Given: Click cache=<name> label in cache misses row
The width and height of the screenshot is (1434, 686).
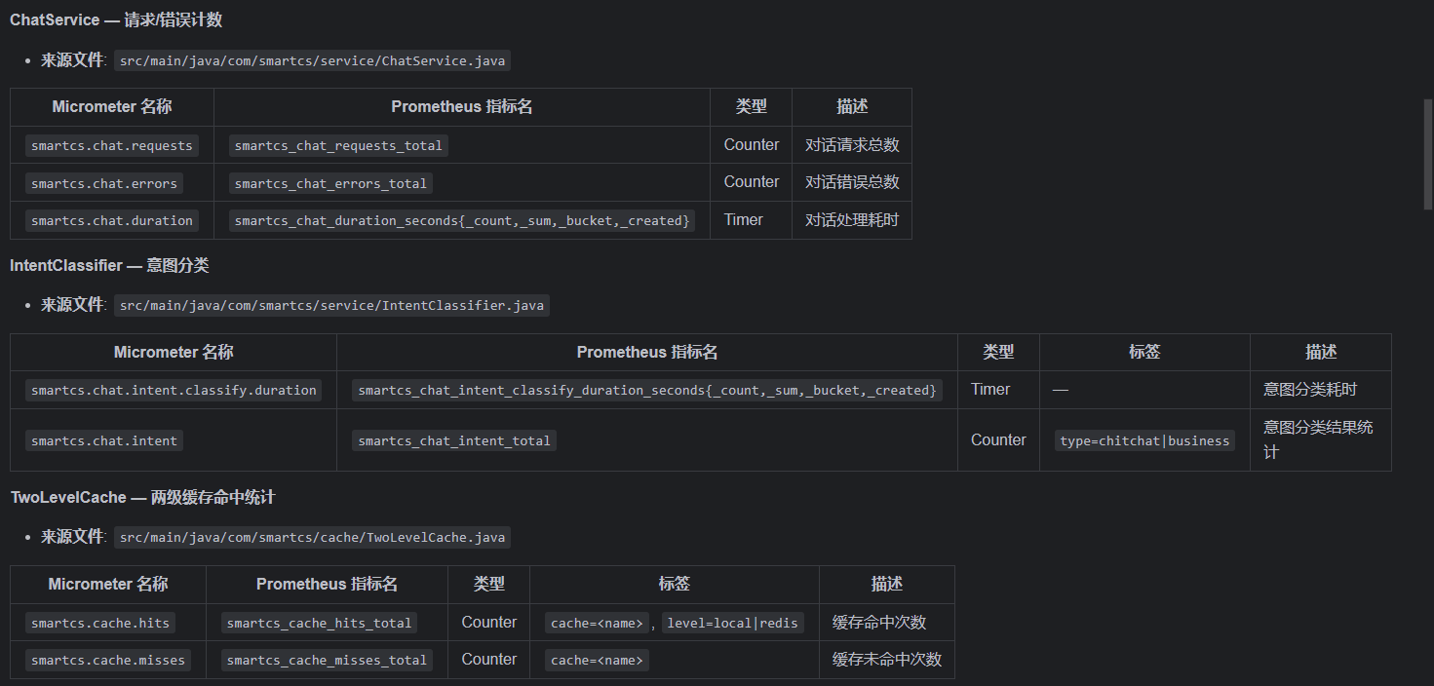Looking at the screenshot, I should coord(598,660).
